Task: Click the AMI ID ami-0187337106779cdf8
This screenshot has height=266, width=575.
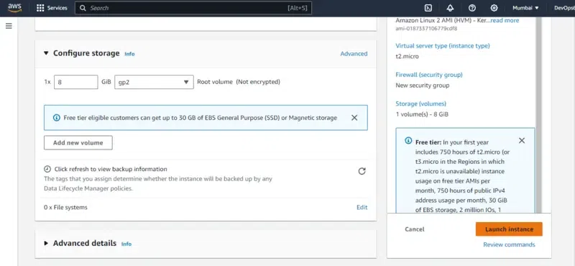Action: coord(426,29)
